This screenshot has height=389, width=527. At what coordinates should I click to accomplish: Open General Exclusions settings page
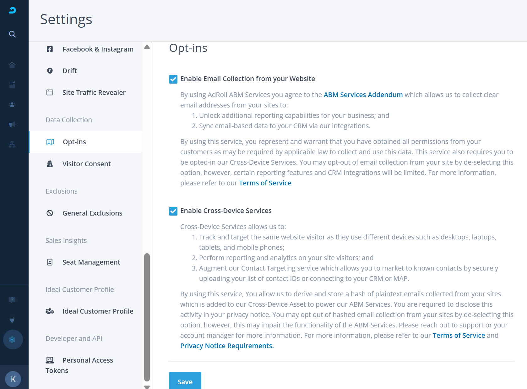[x=92, y=213]
